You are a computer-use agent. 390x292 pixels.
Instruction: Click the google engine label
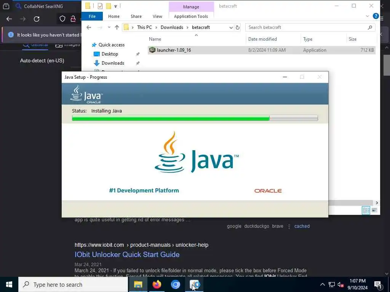234,226
